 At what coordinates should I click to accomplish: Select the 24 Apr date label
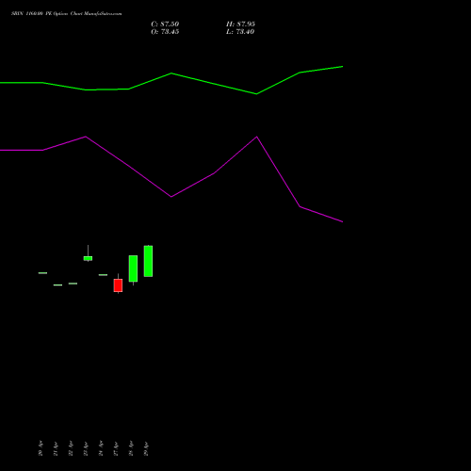click(101, 448)
